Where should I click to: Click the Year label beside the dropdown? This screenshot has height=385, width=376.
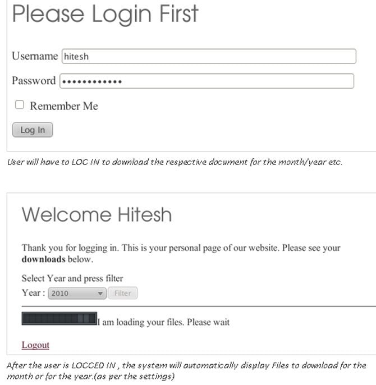click(x=33, y=293)
